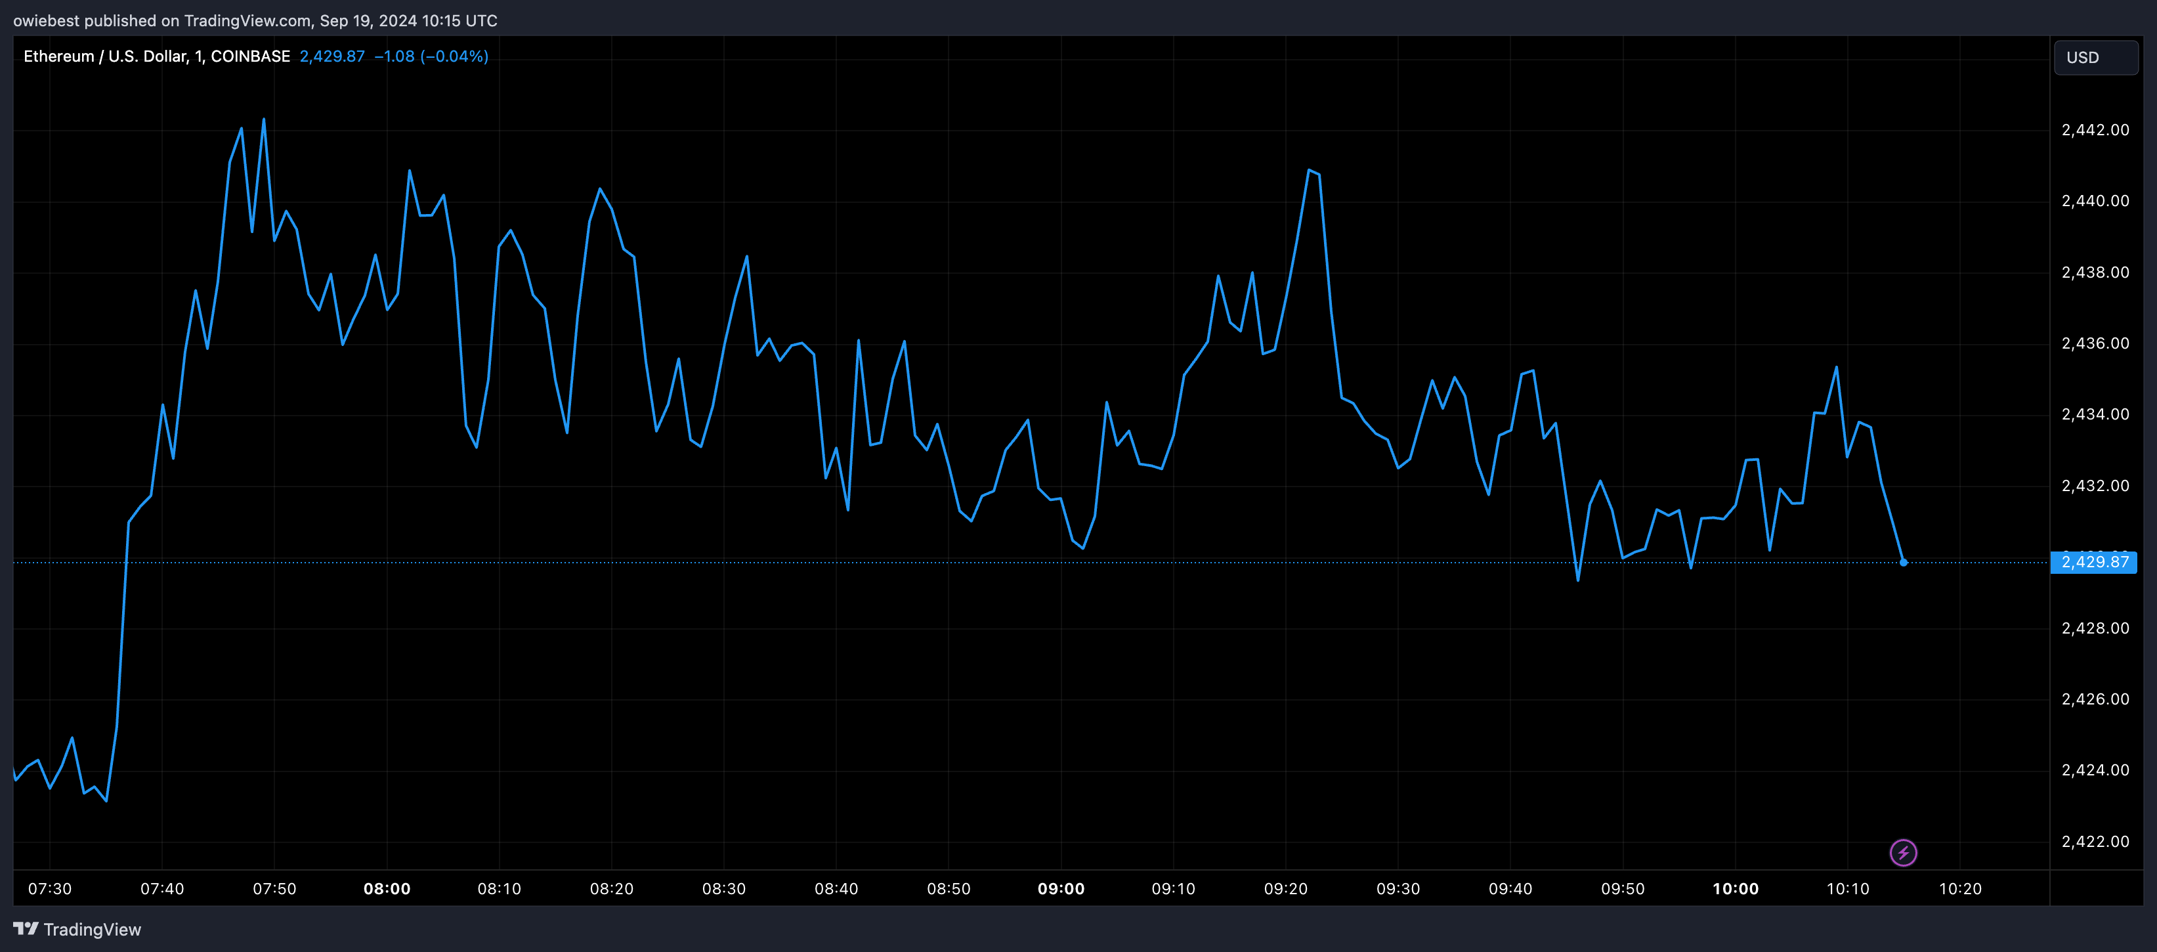Click the 08:00 time axis label
The image size is (2157, 952).
point(387,888)
